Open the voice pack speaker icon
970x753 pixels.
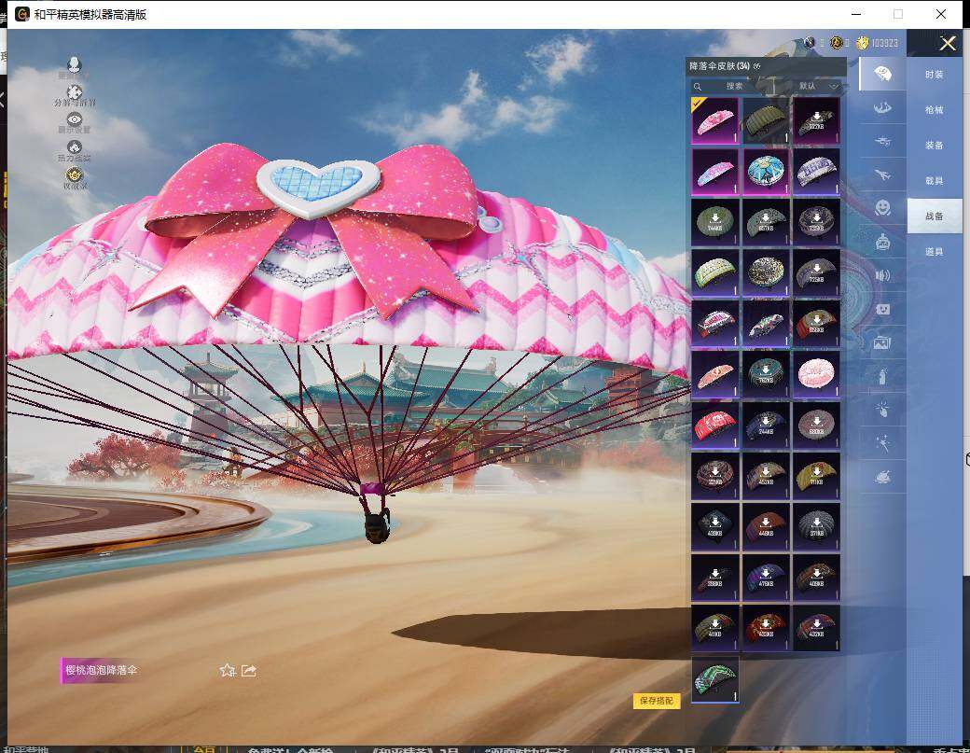click(882, 275)
